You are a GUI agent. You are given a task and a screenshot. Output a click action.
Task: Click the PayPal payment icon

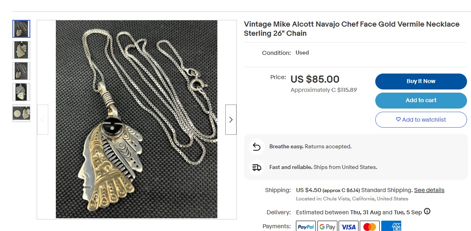[x=306, y=227]
